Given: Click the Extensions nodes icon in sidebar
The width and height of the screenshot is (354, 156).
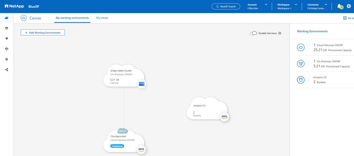Looking at the screenshot, I should click(6, 70).
